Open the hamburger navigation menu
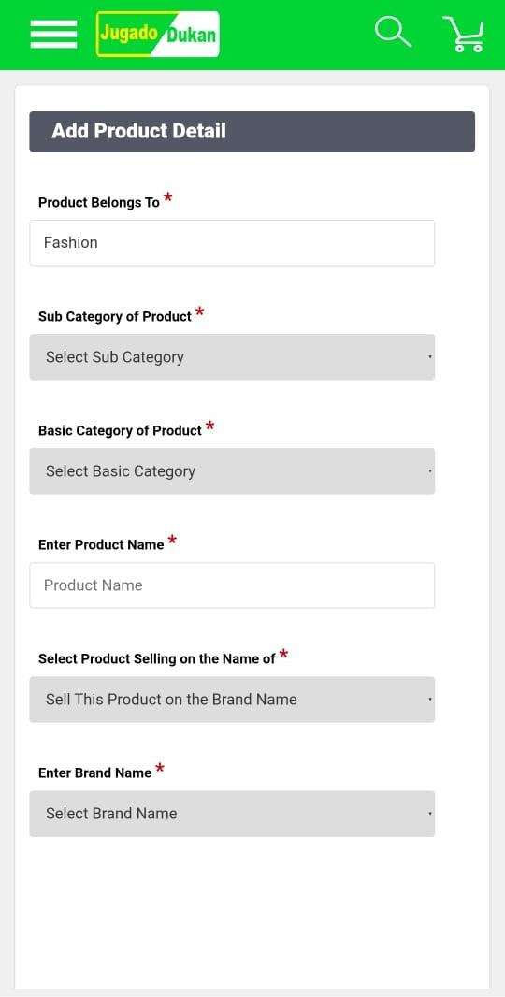Image resolution: width=505 pixels, height=997 pixels. (x=53, y=34)
